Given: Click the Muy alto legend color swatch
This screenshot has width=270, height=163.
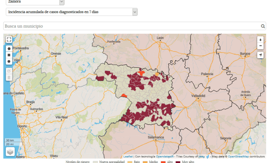Looking at the screenshot, I should 178,162.
